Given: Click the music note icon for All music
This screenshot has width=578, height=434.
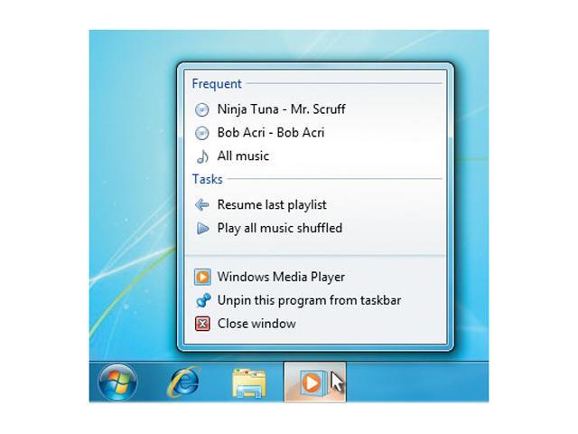Looking at the screenshot, I should click(x=202, y=156).
